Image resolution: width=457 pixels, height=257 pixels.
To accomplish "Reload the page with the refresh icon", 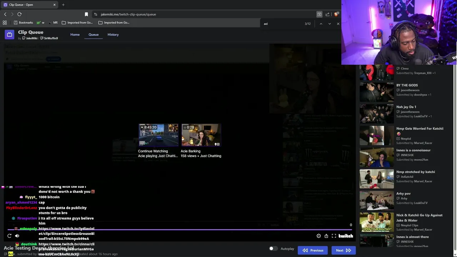I will (19, 14).
